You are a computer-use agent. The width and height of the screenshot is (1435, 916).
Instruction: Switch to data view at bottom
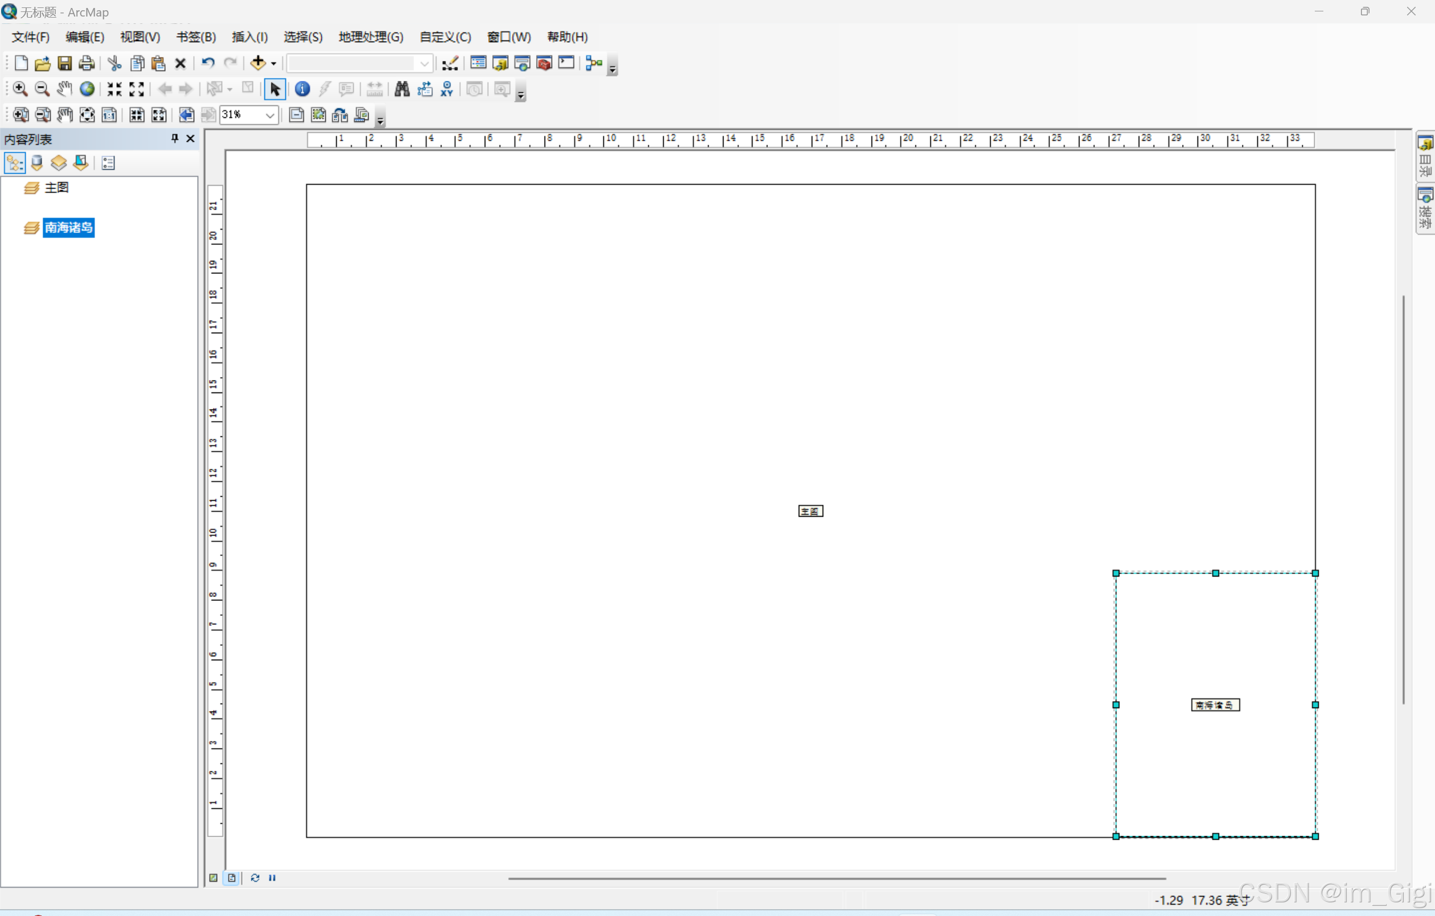tap(214, 878)
